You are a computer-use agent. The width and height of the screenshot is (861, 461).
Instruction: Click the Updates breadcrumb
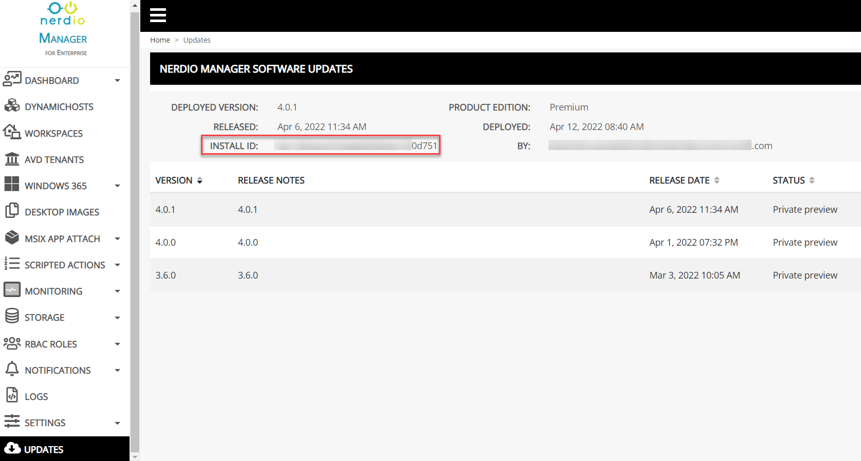click(197, 40)
